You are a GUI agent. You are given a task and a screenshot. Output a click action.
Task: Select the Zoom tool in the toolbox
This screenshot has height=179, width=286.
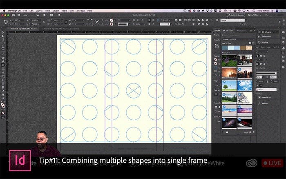pyautogui.click(x=3, y=98)
